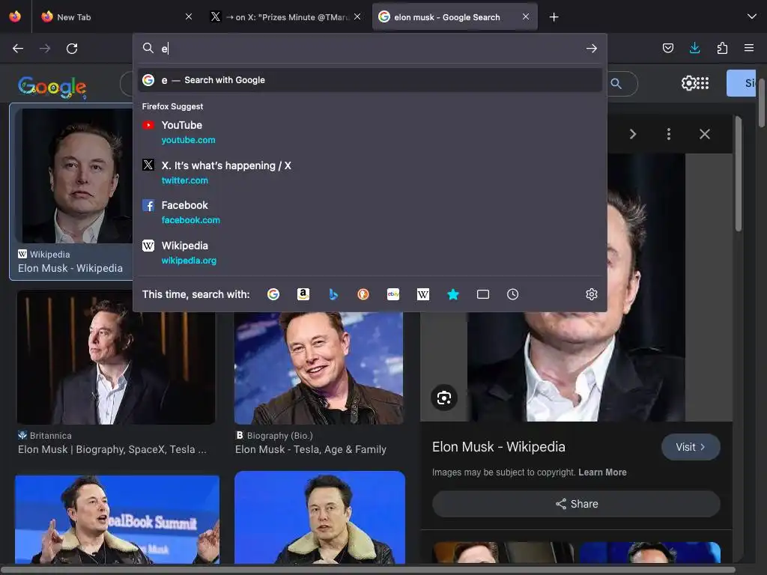The height and width of the screenshot is (575, 767).
Task: Switch to the X Prizes Minute tab
Action: [x=286, y=17]
